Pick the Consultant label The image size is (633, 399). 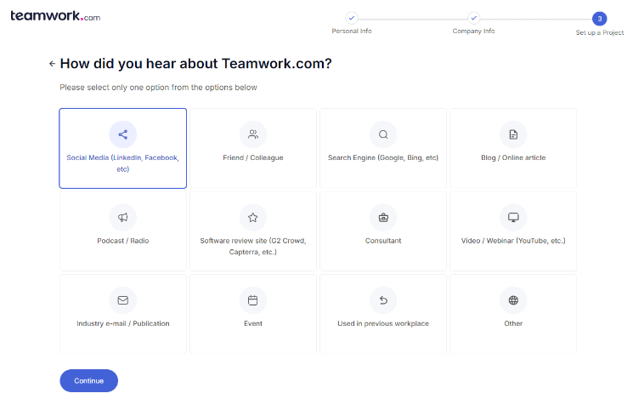tap(383, 241)
